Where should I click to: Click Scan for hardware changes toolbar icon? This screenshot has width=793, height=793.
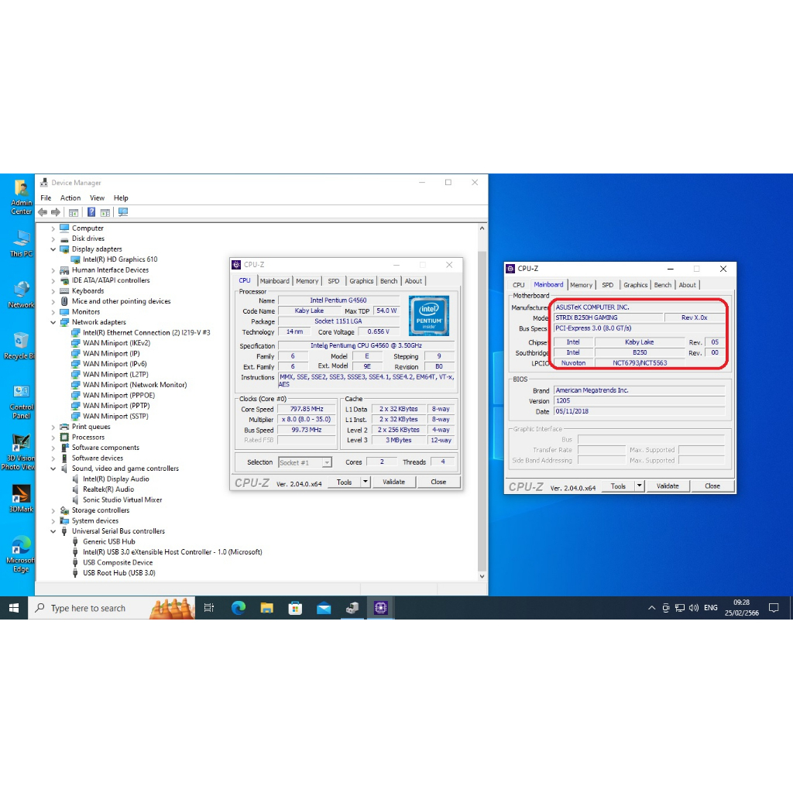122,212
